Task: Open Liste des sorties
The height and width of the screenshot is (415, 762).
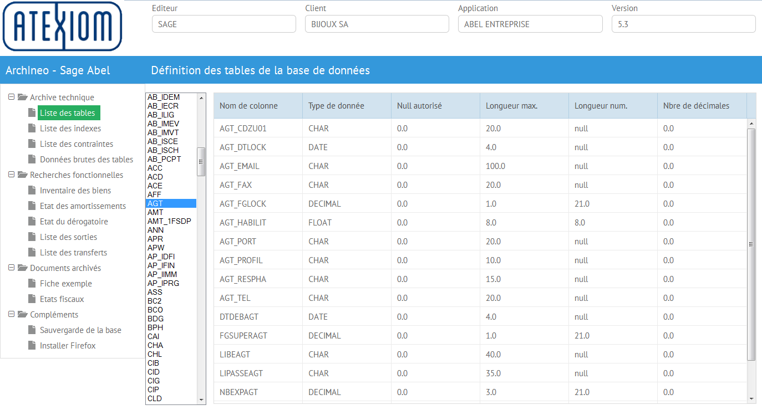Action: 68,237
